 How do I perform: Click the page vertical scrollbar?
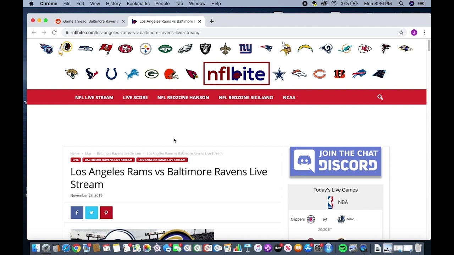point(429,46)
